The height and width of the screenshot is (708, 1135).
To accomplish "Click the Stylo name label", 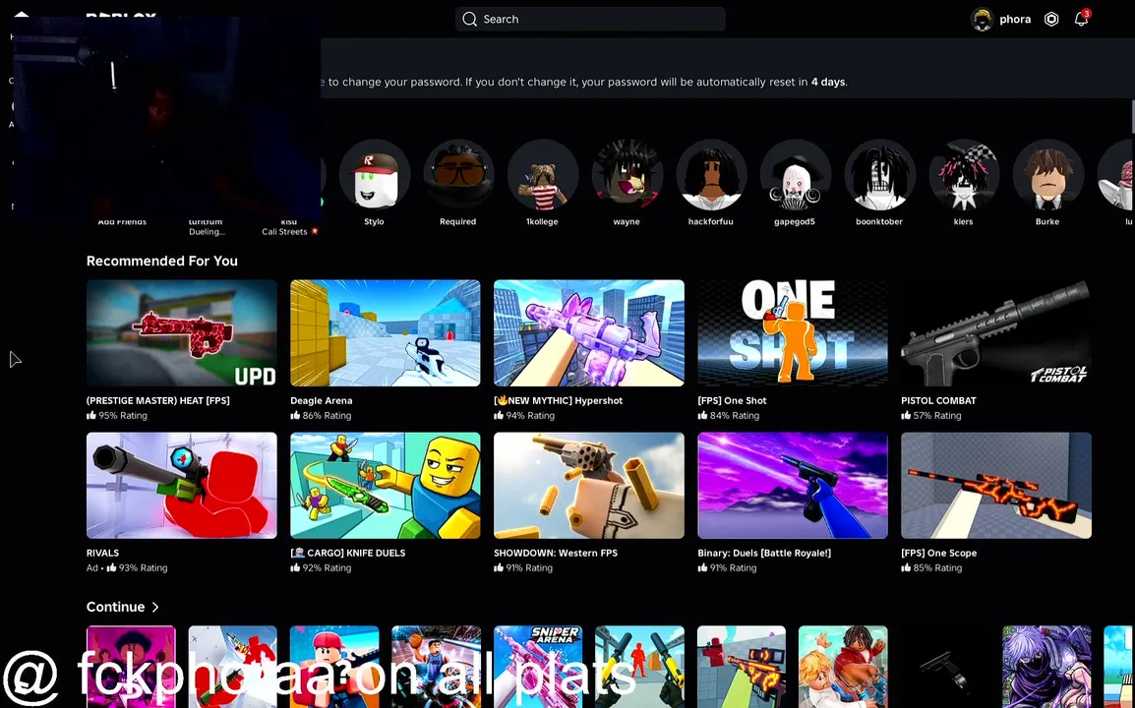I will point(374,221).
